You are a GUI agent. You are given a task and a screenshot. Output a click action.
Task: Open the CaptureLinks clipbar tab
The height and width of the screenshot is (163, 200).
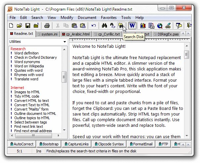pyautogui.click(x=76, y=144)
